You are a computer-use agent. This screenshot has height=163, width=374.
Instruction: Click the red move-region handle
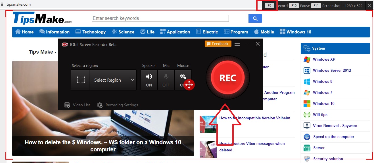click(x=189, y=84)
